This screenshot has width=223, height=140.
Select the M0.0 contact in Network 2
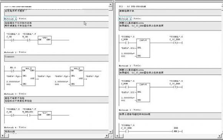point(13,71)
